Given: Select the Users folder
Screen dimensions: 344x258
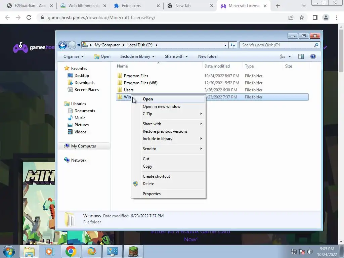Looking at the screenshot, I should pyautogui.click(x=129, y=90).
